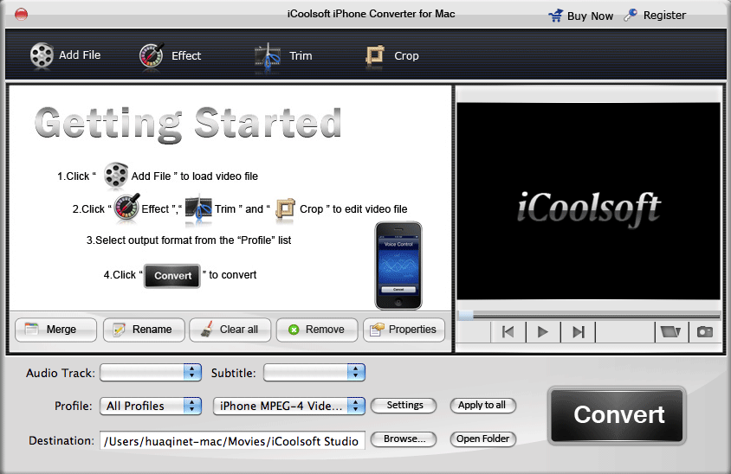The image size is (731, 474).
Task: Click the iCoolsoft preview video area
Action: click(589, 202)
